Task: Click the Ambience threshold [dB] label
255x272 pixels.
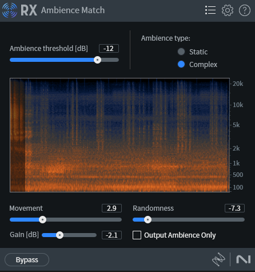Action: click(x=49, y=49)
